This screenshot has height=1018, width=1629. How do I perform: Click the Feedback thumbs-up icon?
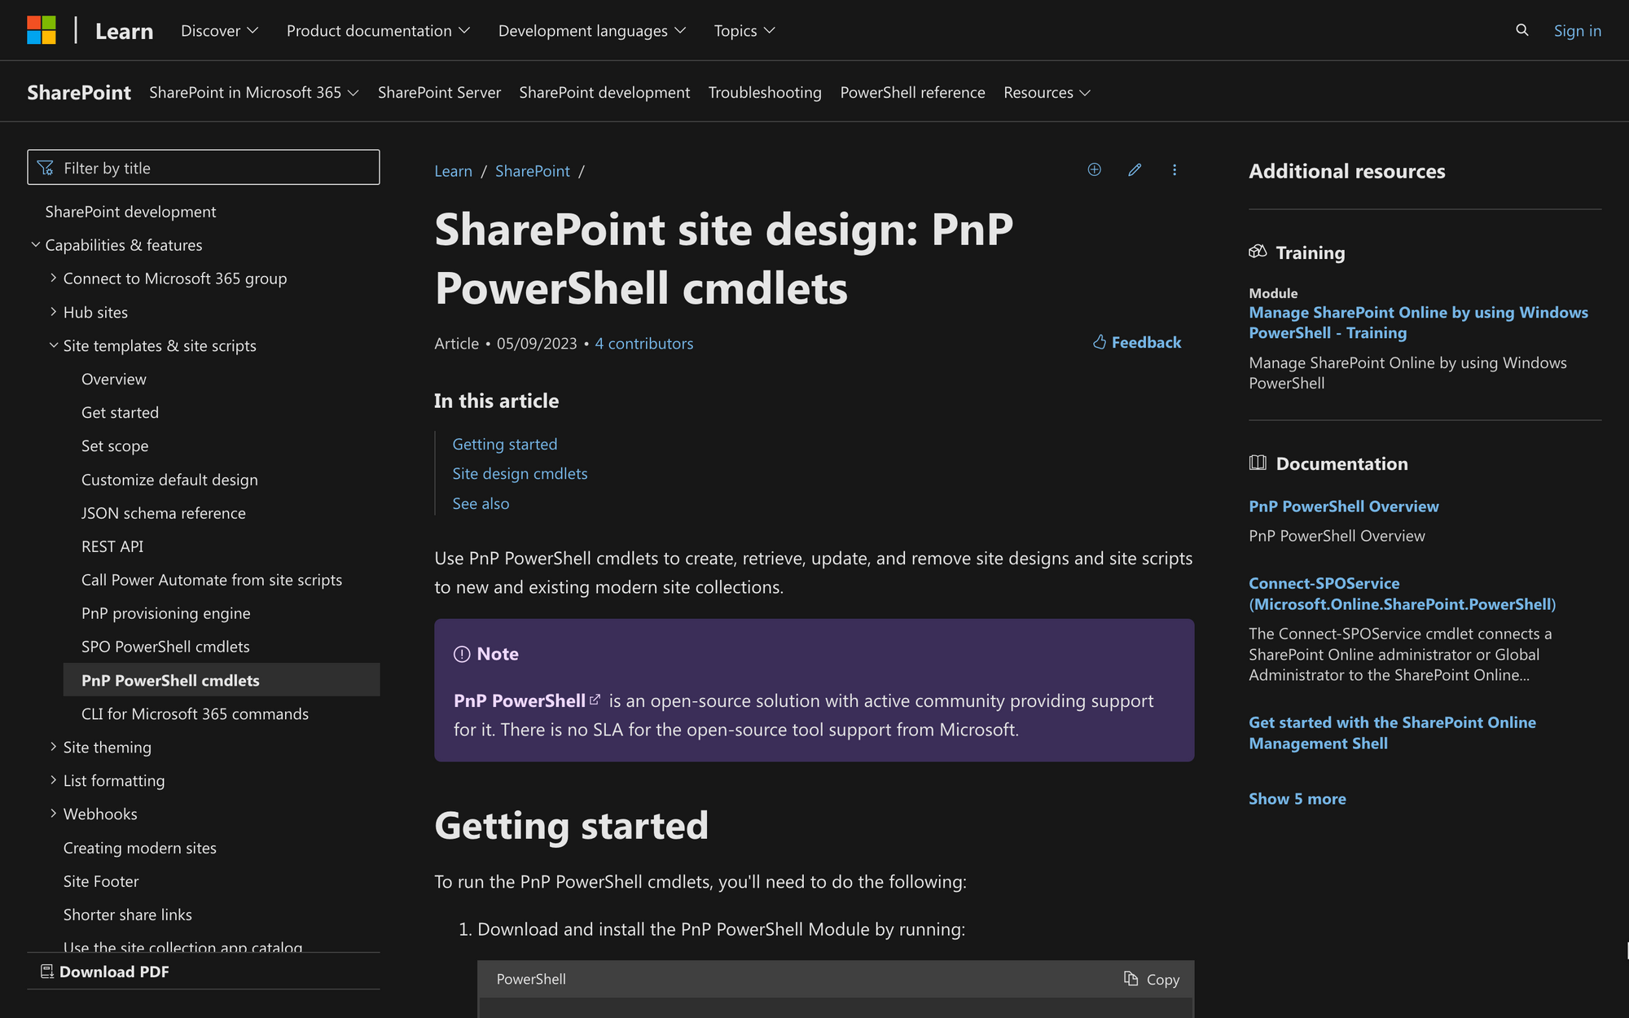tap(1099, 342)
